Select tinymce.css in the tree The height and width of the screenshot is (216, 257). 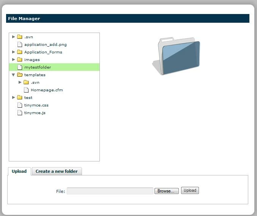[36, 105]
